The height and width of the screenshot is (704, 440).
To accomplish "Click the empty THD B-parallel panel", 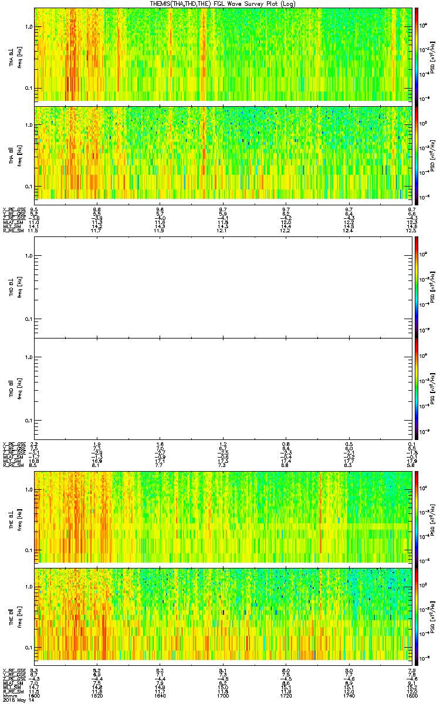I will click(x=224, y=389).
